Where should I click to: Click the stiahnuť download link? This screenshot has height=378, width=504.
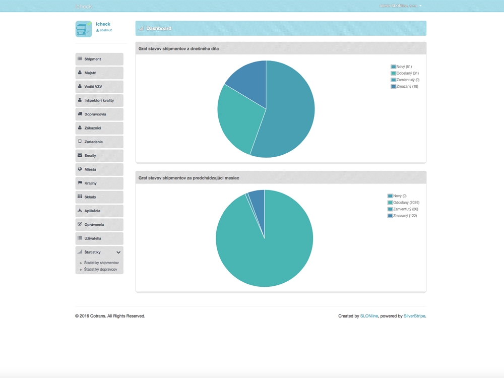tap(104, 30)
